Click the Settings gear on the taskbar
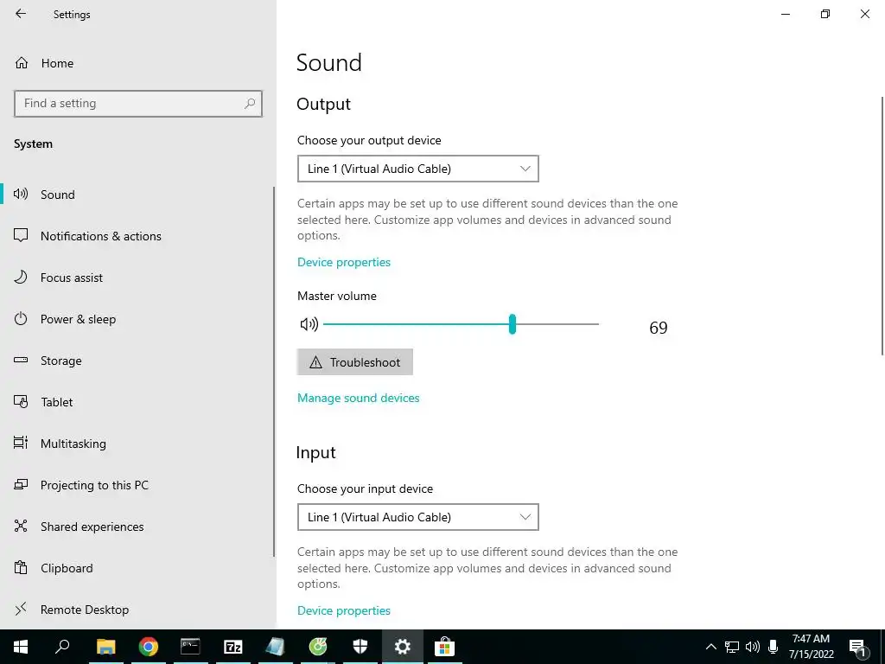This screenshot has height=664, width=885. click(x=403, y=647)
